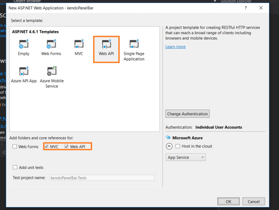Enable the Web Forms references checkbox
Screen dimensions: 279x210
pyautogui.click(x=15, y=147)
